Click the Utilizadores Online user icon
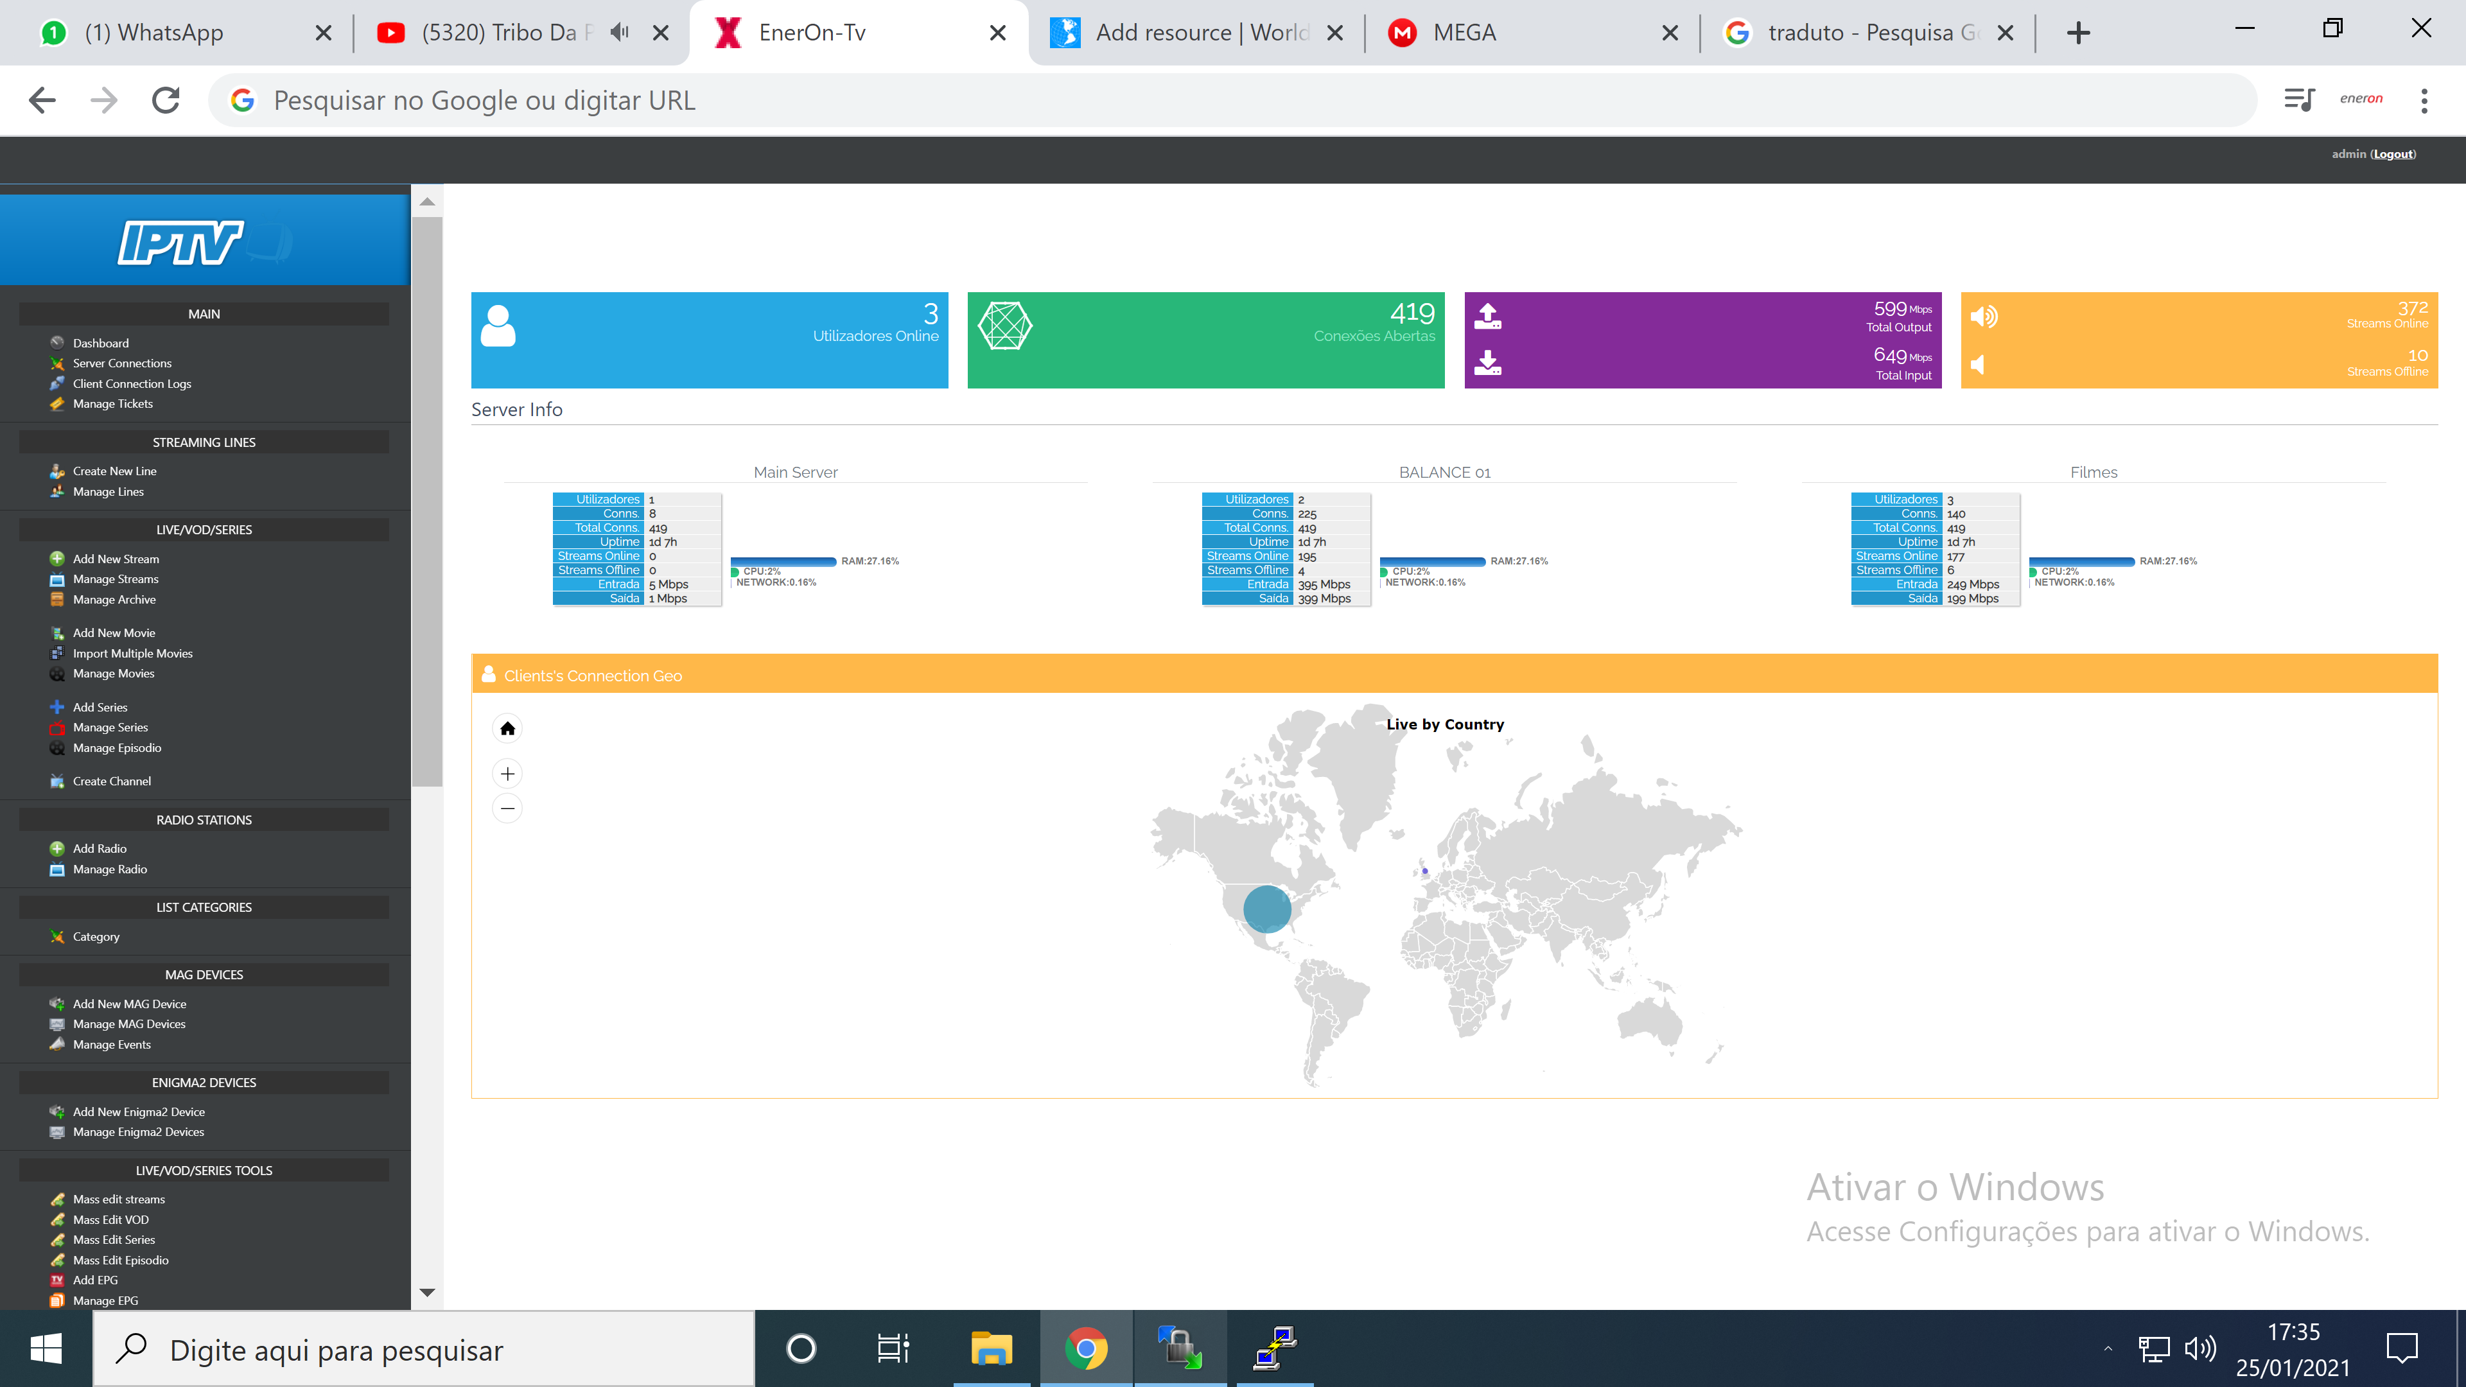 tap(498, 326)
